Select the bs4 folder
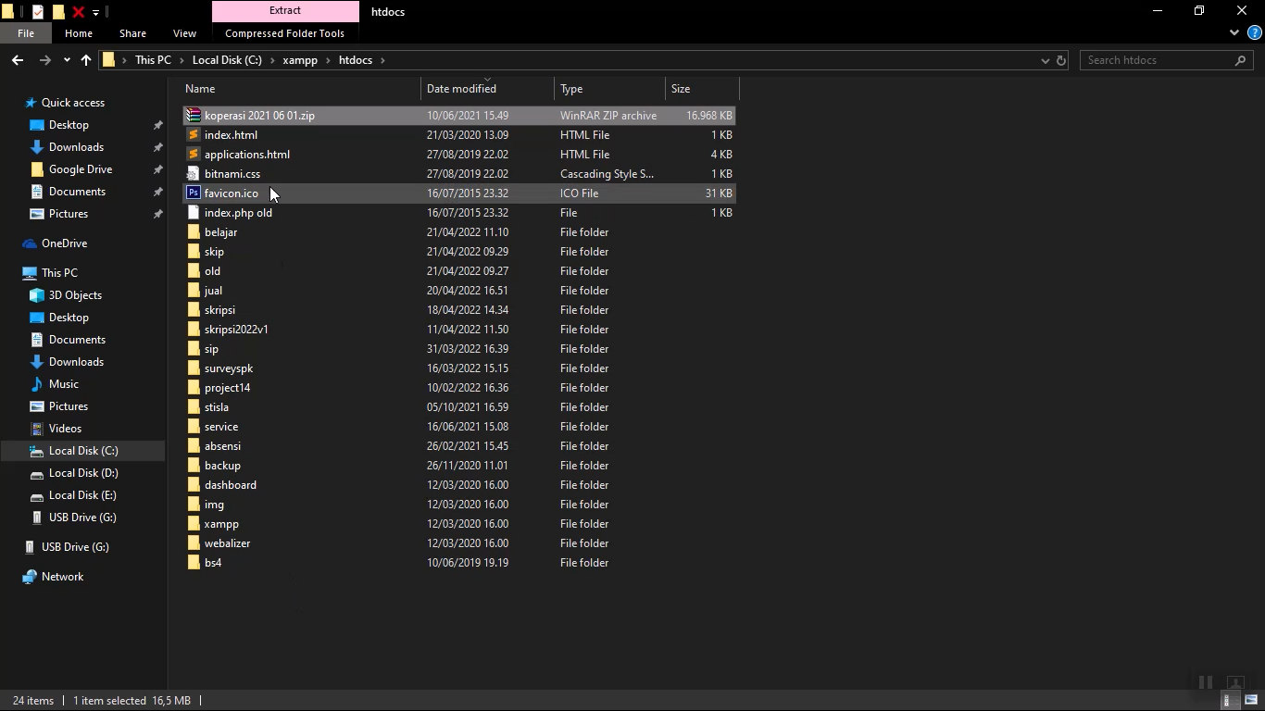The width and height of the screenshot is (1265, 711). 459,563
